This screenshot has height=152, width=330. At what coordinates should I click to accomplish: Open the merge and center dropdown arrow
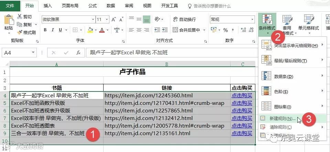coord(204,30)
